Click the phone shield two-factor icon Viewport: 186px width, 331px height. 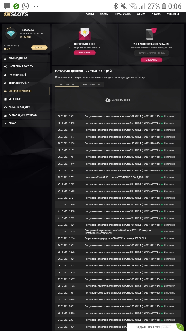tap(151, 34)
